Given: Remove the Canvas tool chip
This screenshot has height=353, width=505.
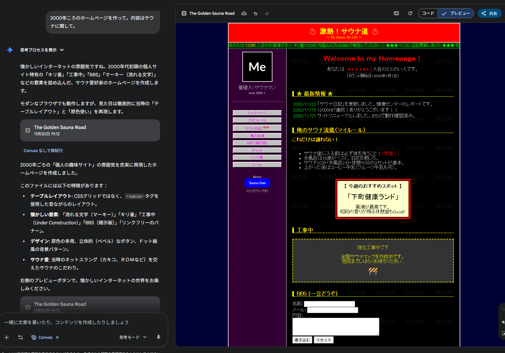Looking at the screenshot, I should click(x=57, y=337).
